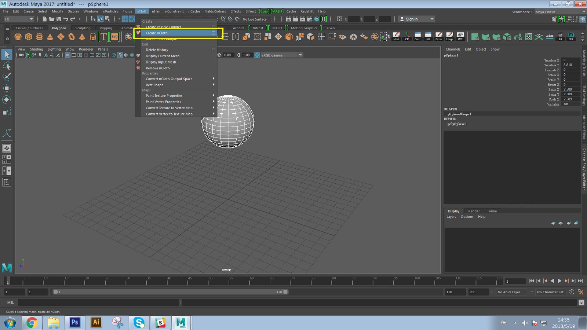Switch to the Sculpting shelf tab

(83, 28)
